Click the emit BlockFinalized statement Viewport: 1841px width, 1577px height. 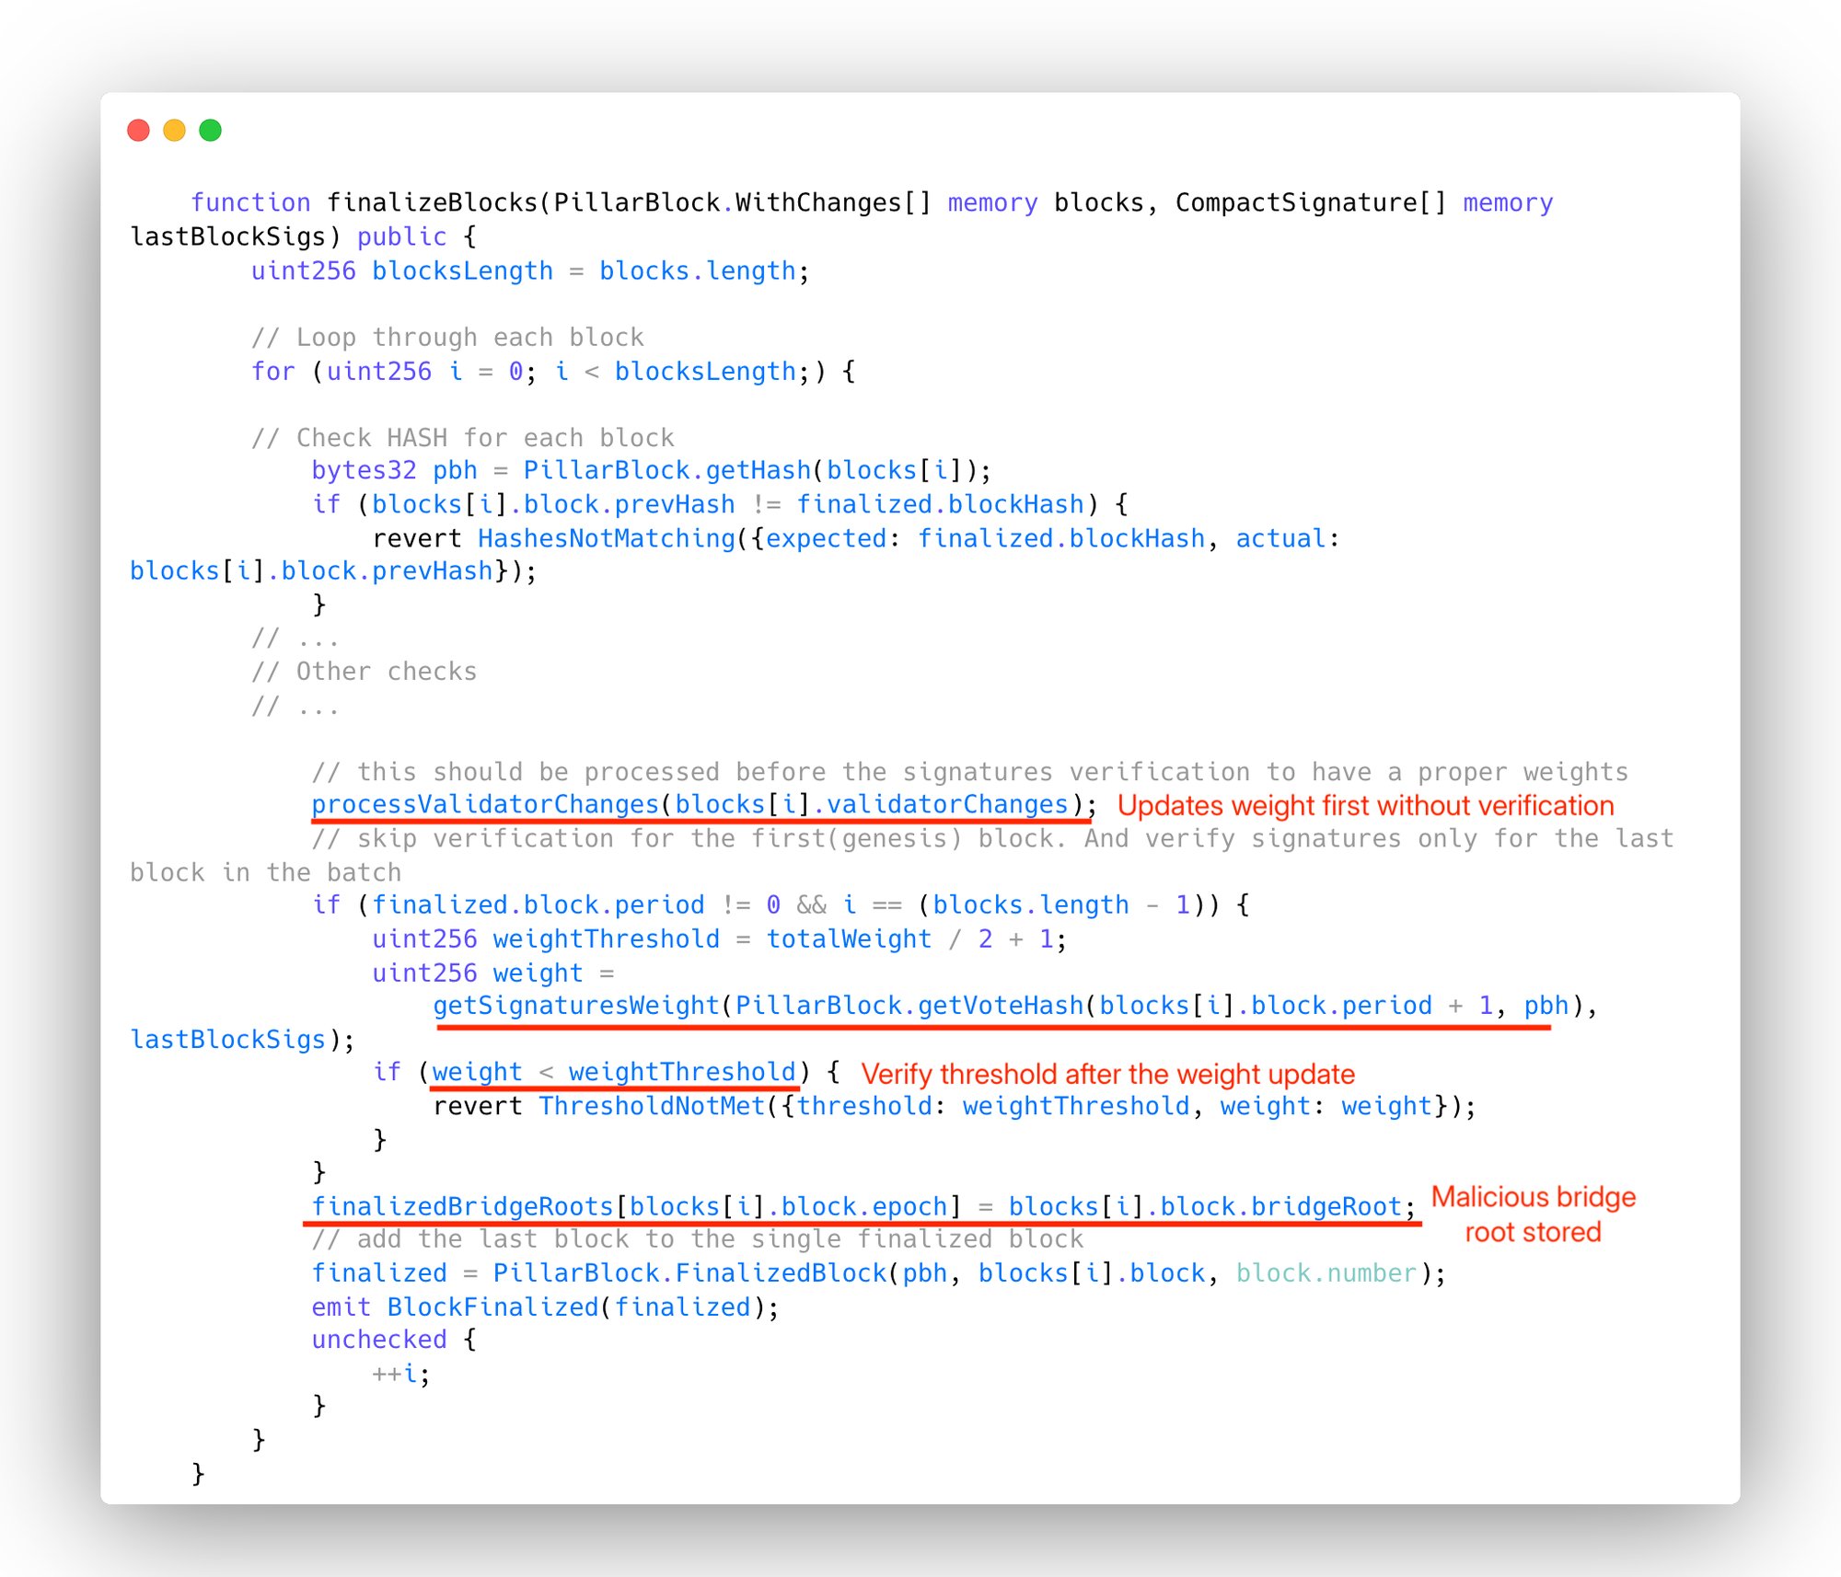click(x=544, y=1307)
